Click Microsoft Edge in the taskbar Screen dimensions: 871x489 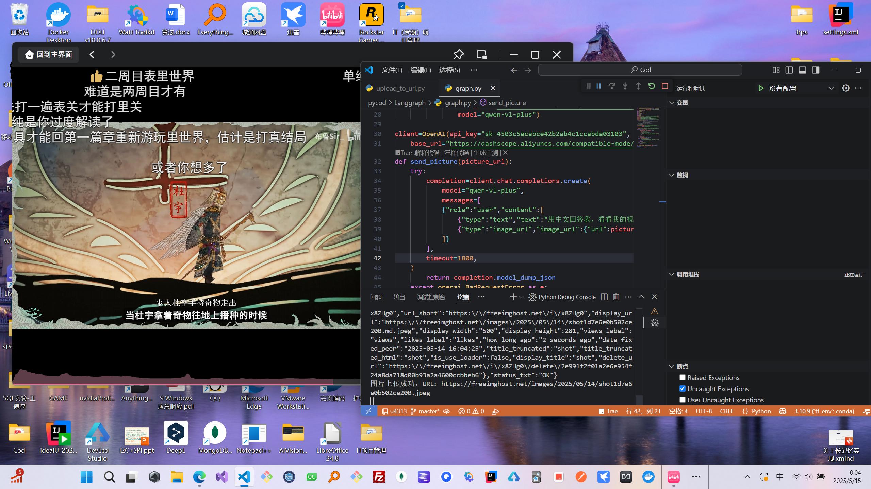click(199, 477)
